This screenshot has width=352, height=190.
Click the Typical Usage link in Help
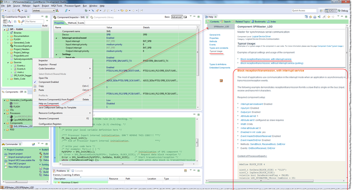pos(216,51)
